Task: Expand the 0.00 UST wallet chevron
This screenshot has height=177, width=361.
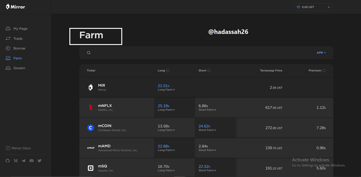Action: point(329,7)
